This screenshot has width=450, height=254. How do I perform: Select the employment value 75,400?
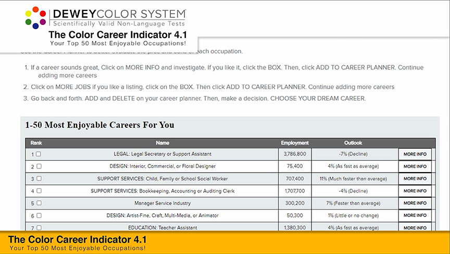pos(295,166)
